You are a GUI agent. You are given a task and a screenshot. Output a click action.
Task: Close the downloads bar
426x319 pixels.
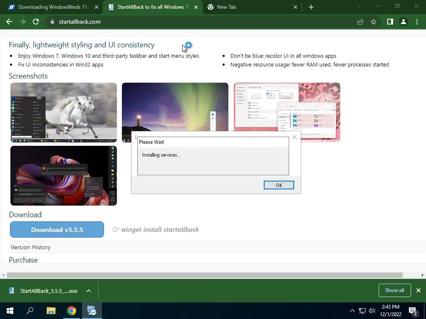(419, 290)
